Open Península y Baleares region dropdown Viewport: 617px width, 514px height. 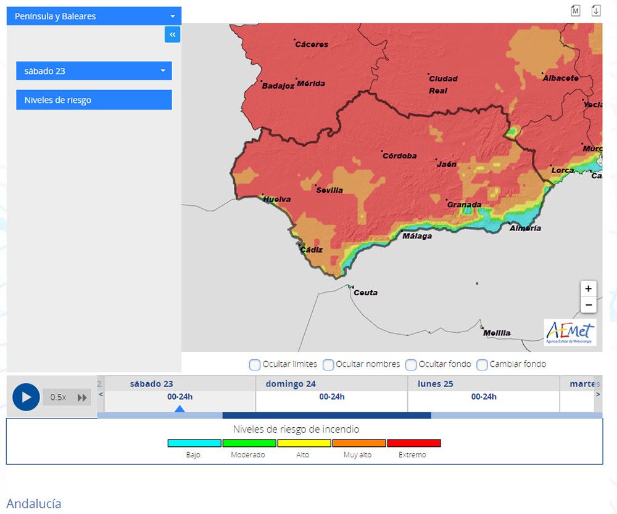tap(94, 16)
